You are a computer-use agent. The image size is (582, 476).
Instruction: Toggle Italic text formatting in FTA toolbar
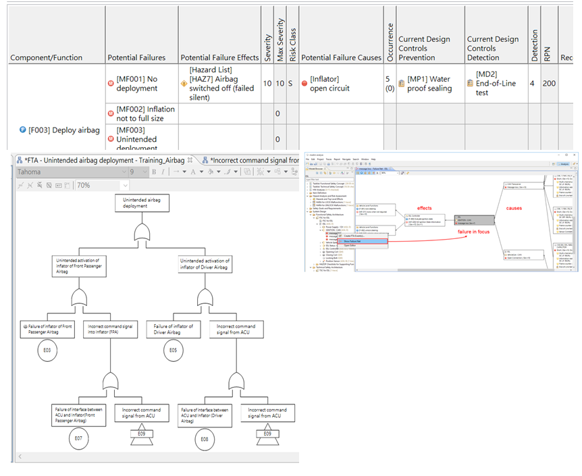coord(163,172)
